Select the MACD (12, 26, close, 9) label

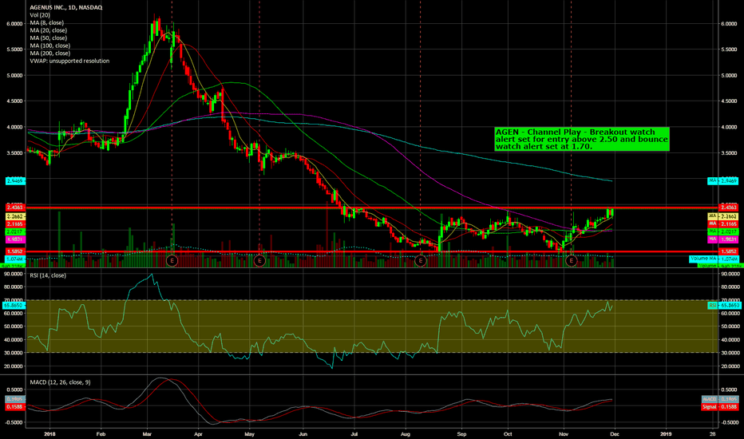click(60, 382)
